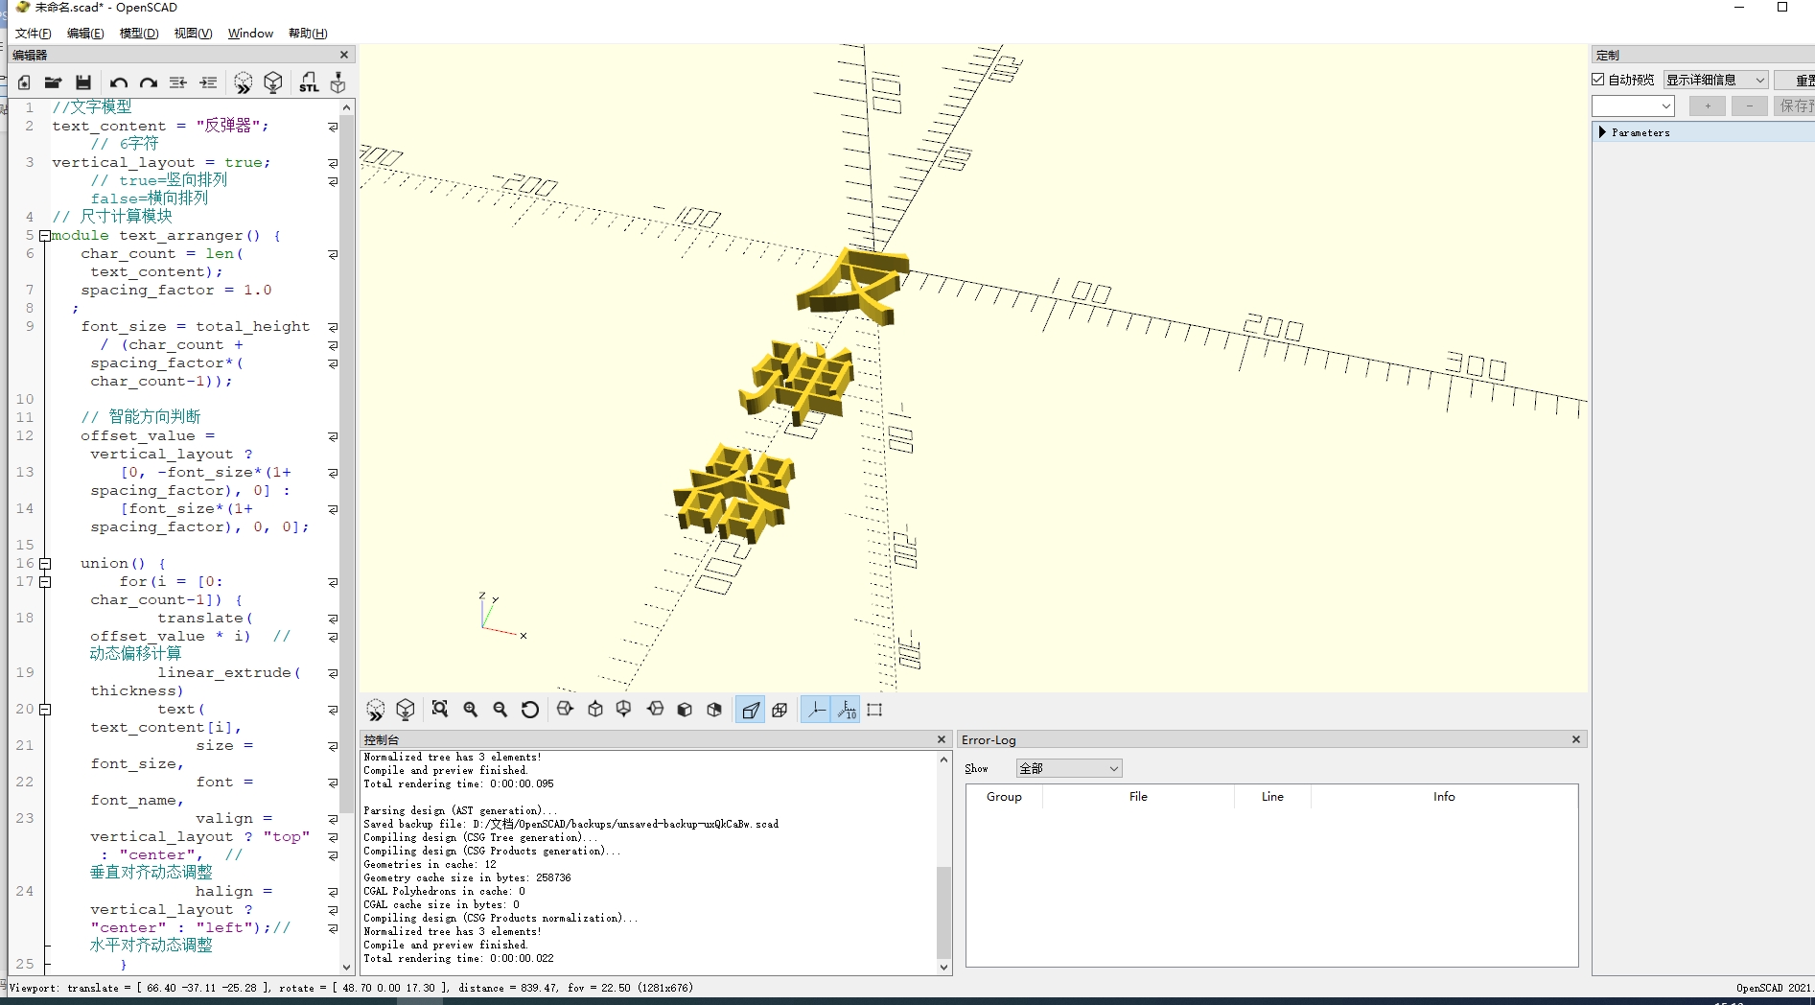This screenshot has width=1815, height=1005.
Task: Open the 帮助(H) menu
Action: click(308, 34)
